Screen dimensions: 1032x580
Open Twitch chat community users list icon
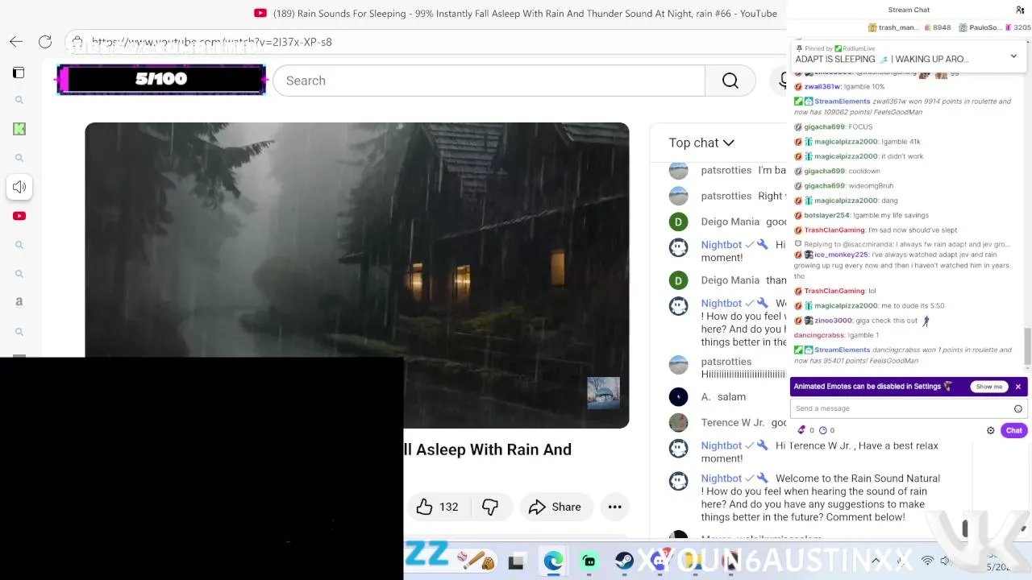click(x=1020, y=10)
